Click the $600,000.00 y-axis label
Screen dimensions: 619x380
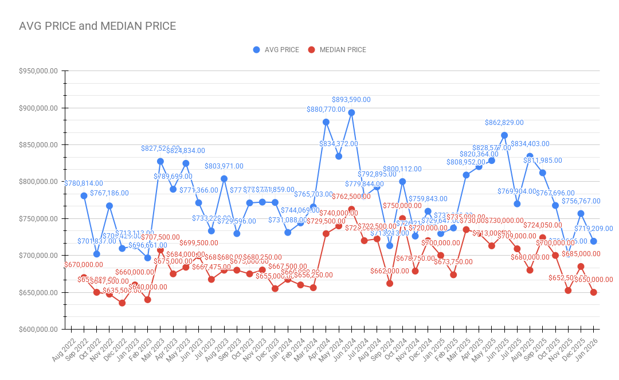(x=38, y=330)
